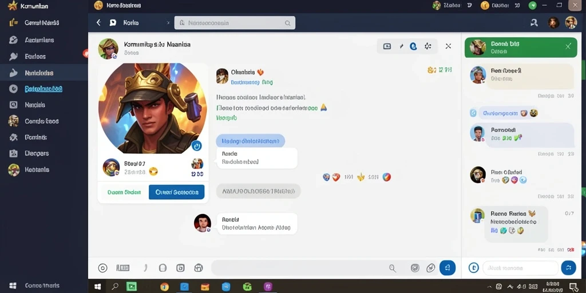Click the magnifier icon in the top search field

(x=288, y=23)
